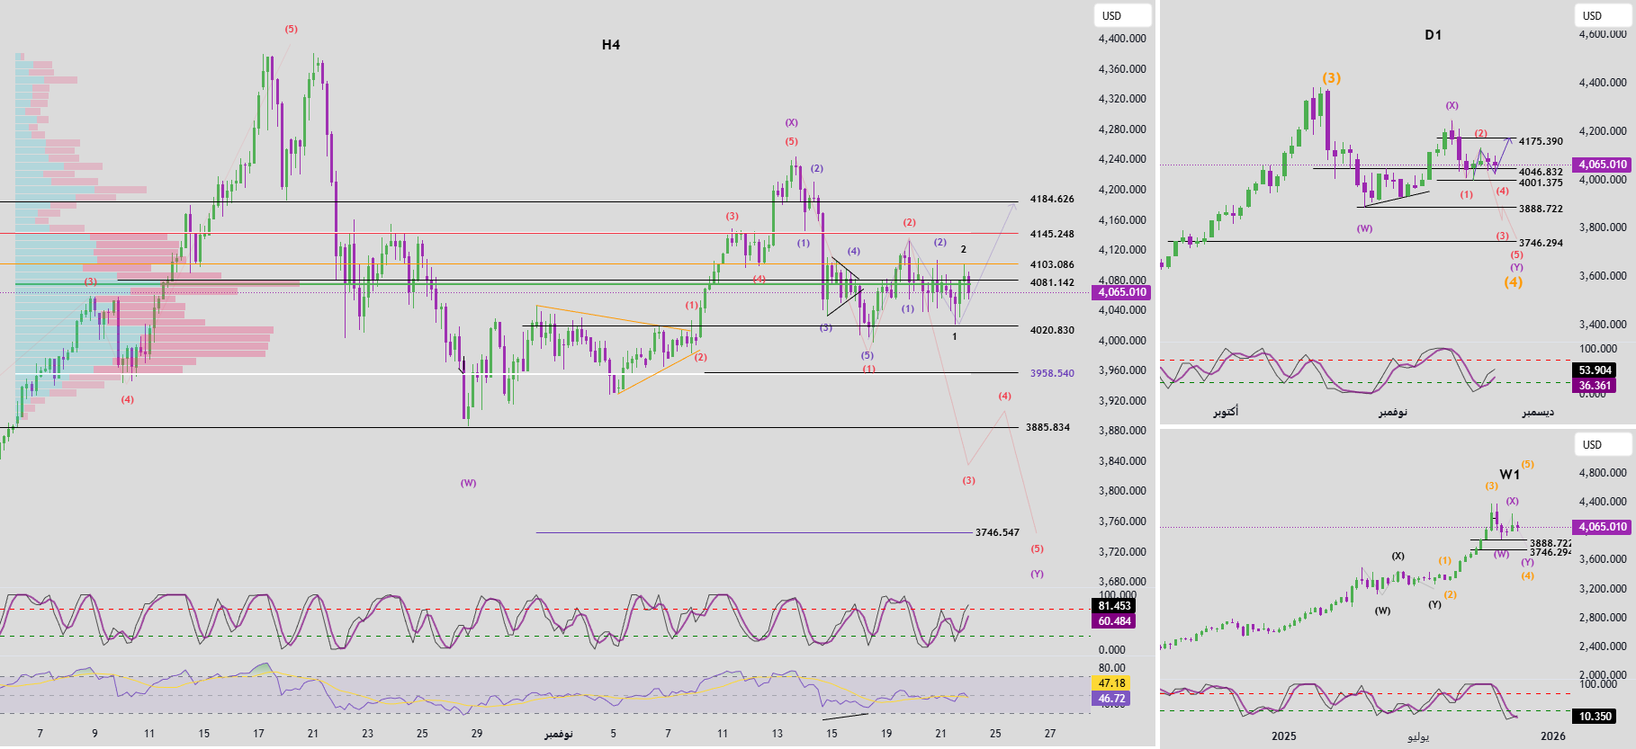Select the purple 3746.547 target line label

click(997, 532)
